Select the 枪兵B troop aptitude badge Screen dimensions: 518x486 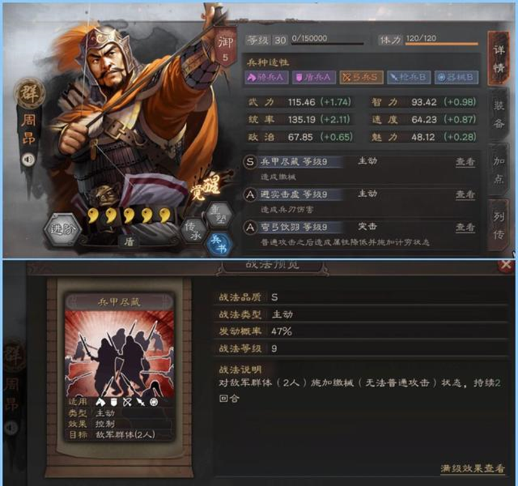(x=408, y=77)
